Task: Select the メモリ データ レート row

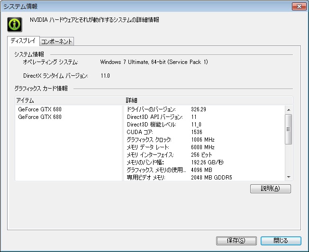Action: coord(205,147)
